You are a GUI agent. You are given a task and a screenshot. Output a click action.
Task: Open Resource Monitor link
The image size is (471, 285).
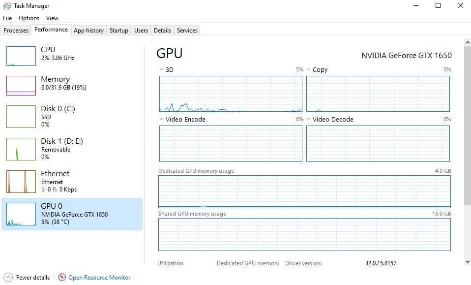click(99, 278)
